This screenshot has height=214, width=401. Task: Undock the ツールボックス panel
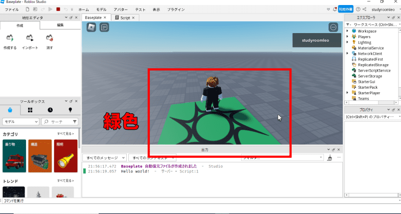pyautogui.click(x=71, y=101)
